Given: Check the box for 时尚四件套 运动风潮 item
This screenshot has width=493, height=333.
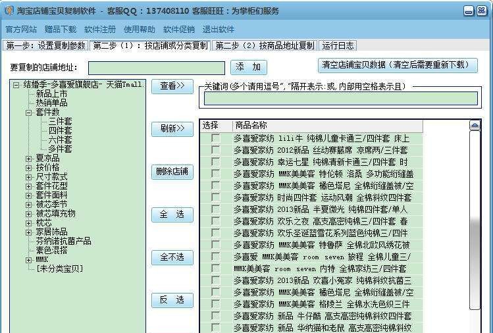Looking at the screenshot, I should pos(216,197).
